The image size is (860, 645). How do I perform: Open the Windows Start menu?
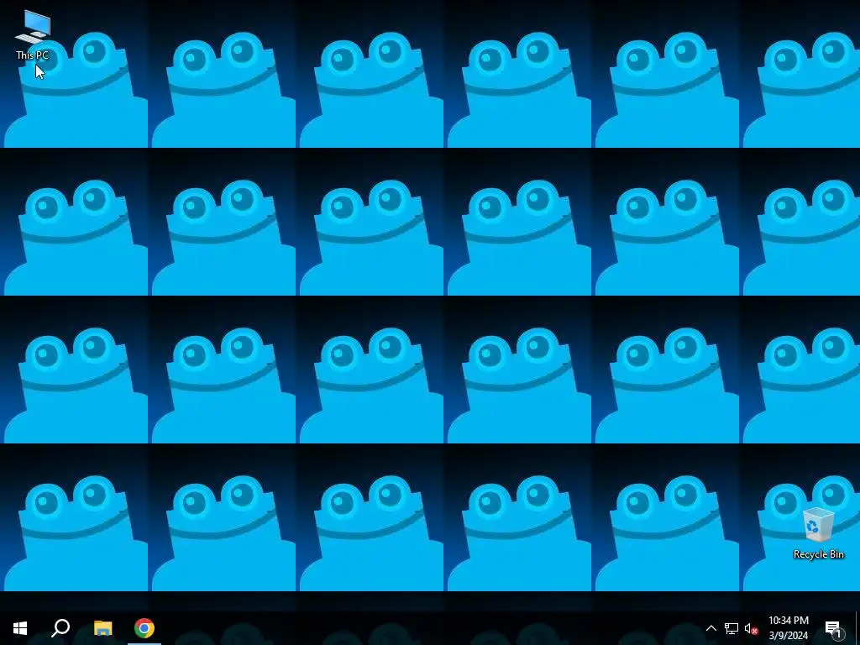coord(20,628)
